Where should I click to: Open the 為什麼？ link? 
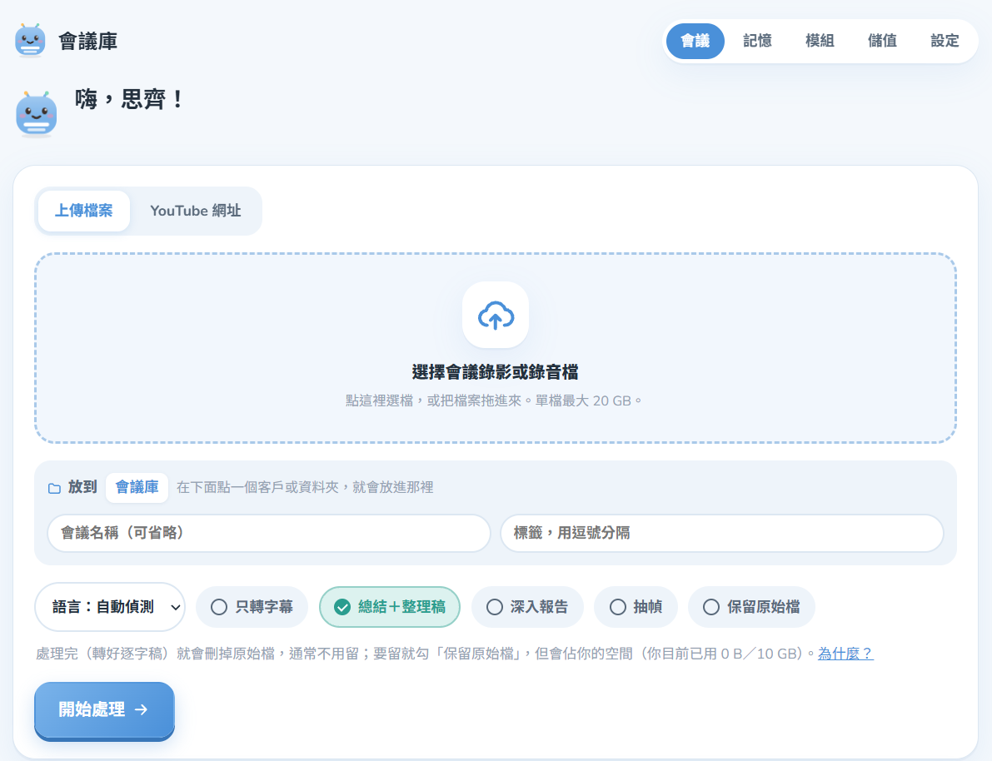(x=845, y=654)
